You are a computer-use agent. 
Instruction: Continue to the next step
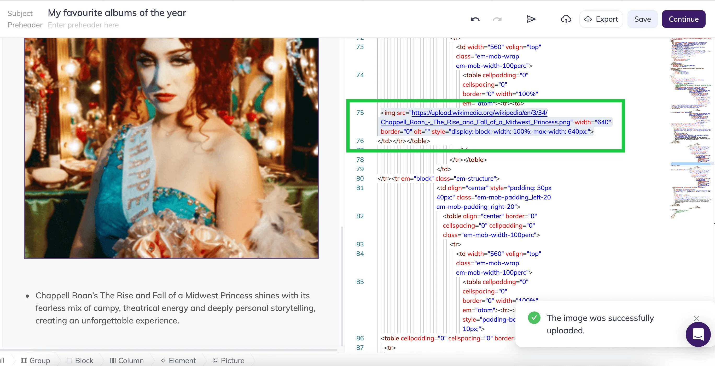pyautogui.click(x=683, y=19)
